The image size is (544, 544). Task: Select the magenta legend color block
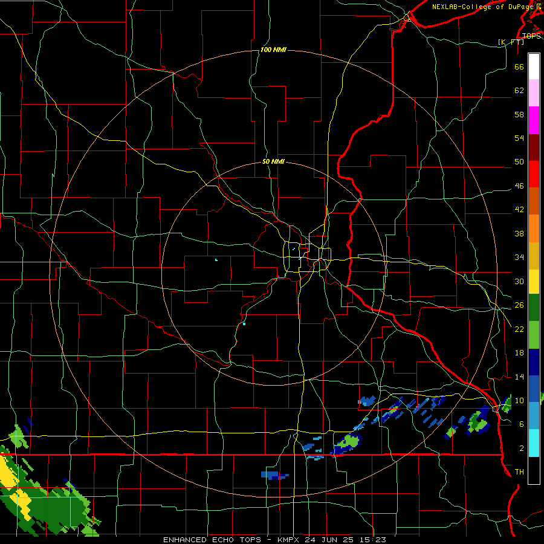click(534, 120)
